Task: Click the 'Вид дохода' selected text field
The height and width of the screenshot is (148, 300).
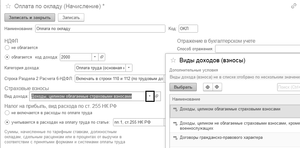Action: coord(88,96)
